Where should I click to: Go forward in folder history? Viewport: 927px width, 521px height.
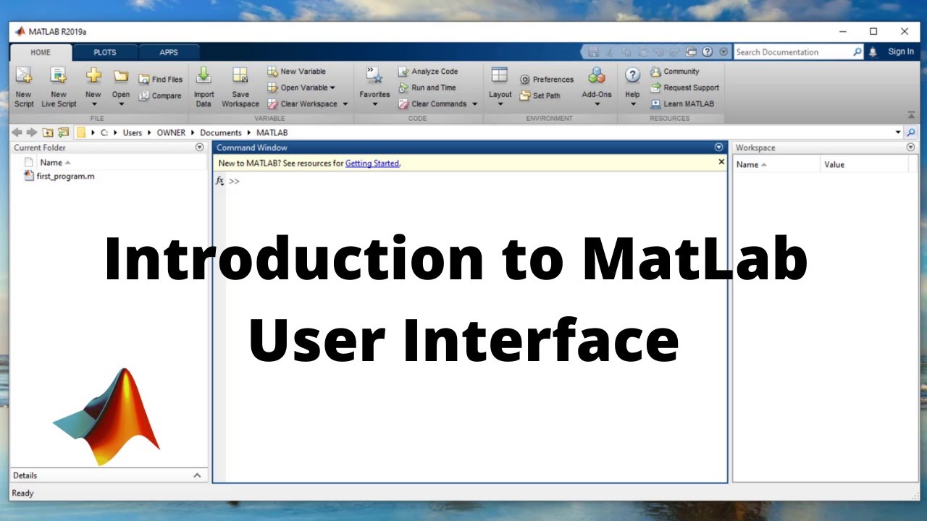click(x=31, y=132)
